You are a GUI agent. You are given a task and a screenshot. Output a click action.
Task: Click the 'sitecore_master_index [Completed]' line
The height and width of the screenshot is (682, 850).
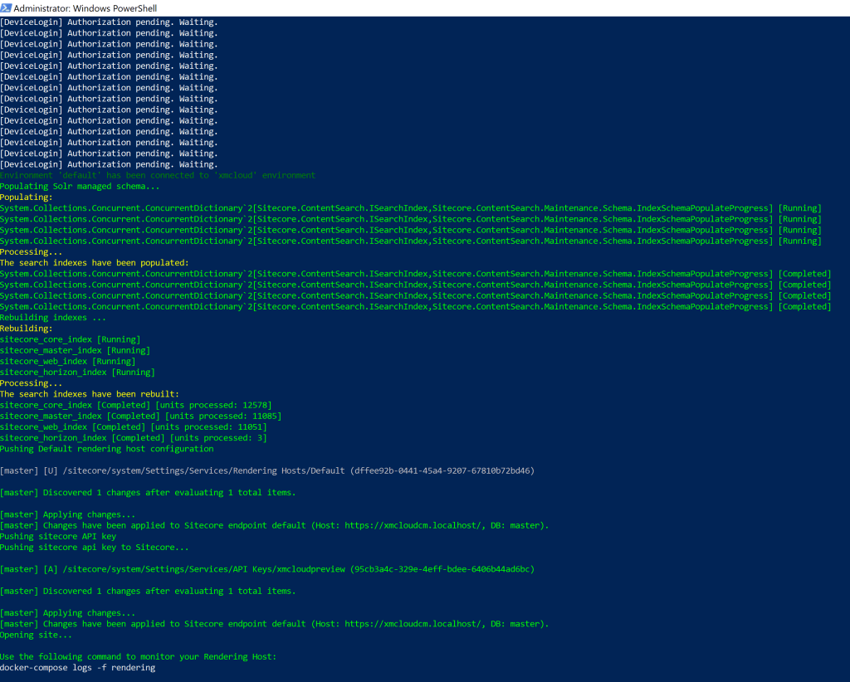coord(80,416)
